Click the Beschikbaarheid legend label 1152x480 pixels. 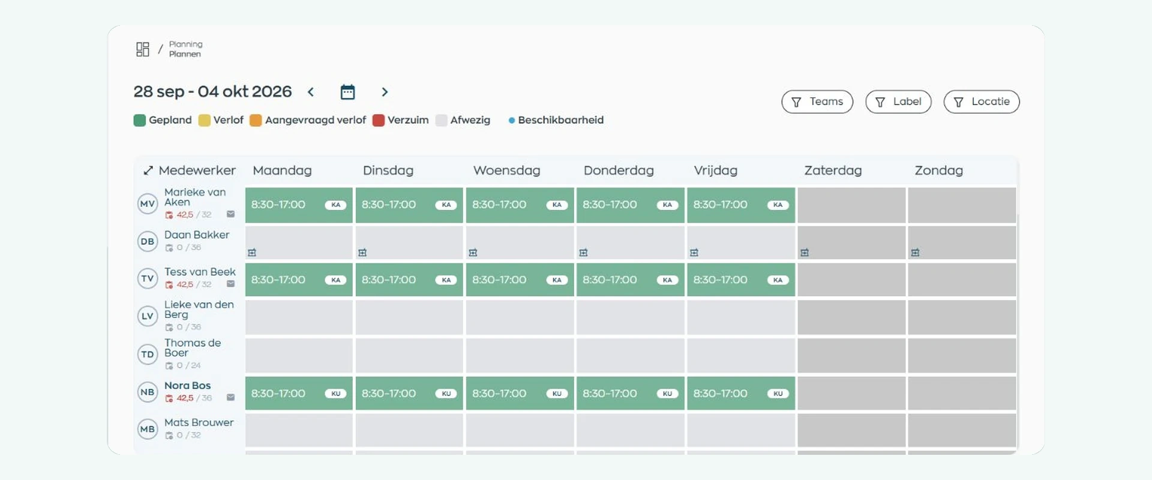560,120
